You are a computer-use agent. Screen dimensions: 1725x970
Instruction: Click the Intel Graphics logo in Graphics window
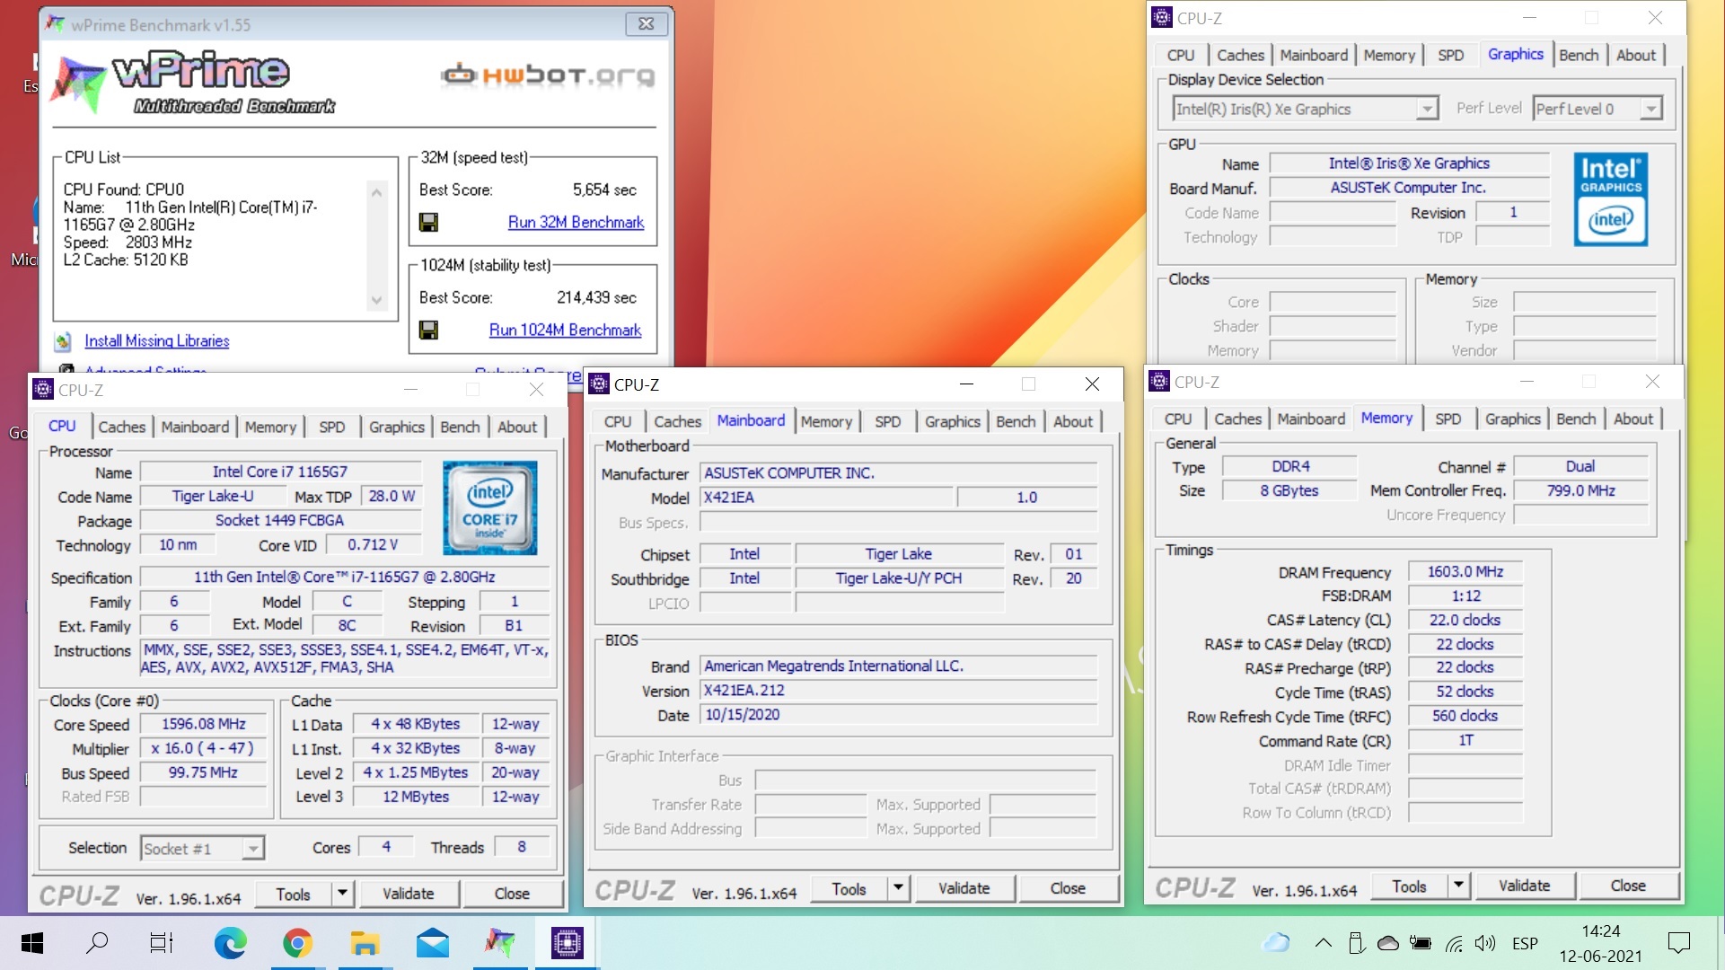[x=1611, y=199]
